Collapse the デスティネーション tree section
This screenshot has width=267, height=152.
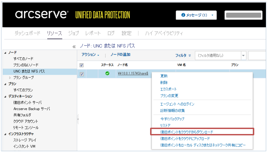(5, 96)
